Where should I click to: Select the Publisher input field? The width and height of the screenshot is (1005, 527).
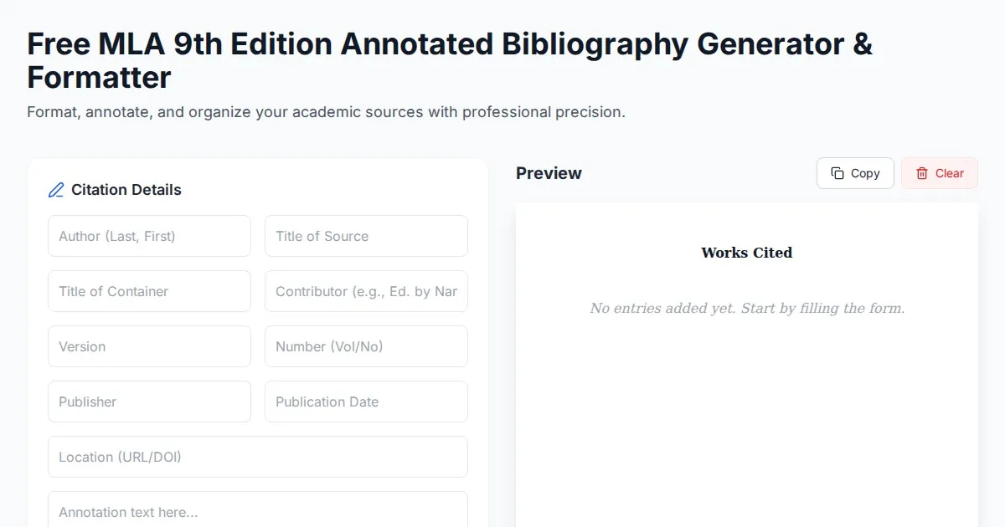pos(149,402)
